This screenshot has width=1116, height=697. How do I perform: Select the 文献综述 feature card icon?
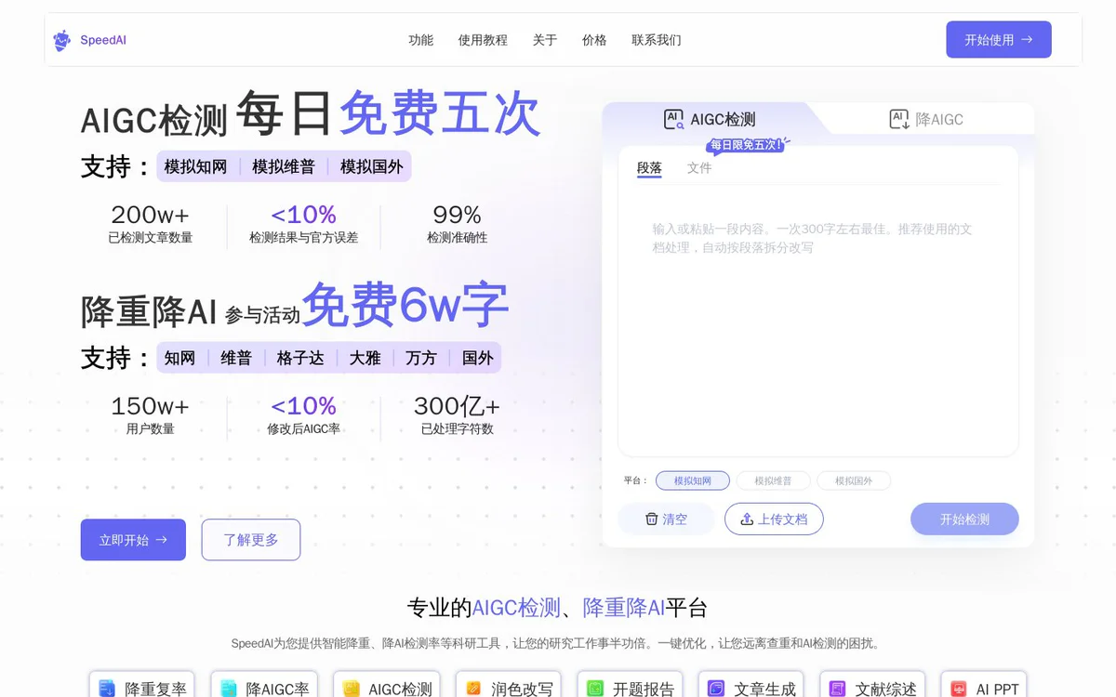(x=838, y=689)
